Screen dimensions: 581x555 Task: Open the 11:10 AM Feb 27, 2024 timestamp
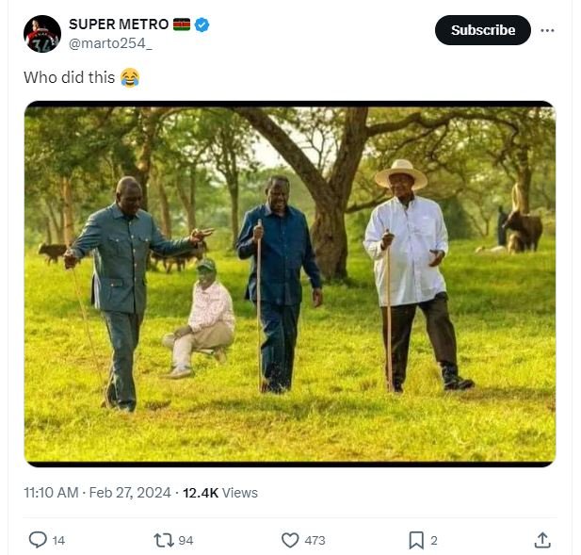point(97,492)
